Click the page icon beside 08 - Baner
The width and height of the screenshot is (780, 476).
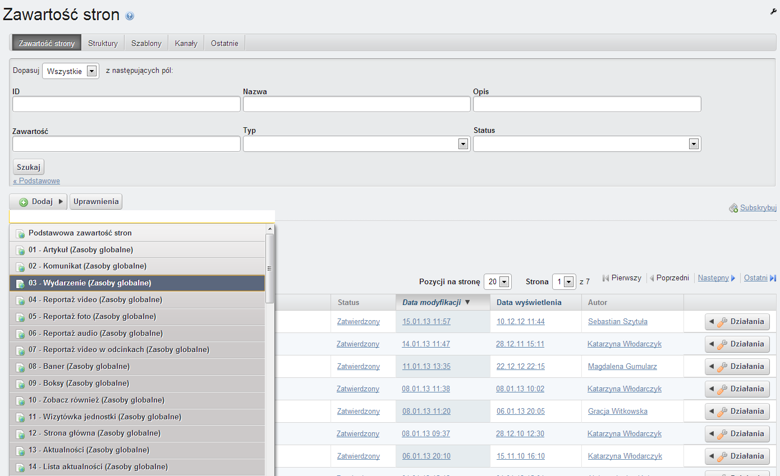[x=20, y=367]
